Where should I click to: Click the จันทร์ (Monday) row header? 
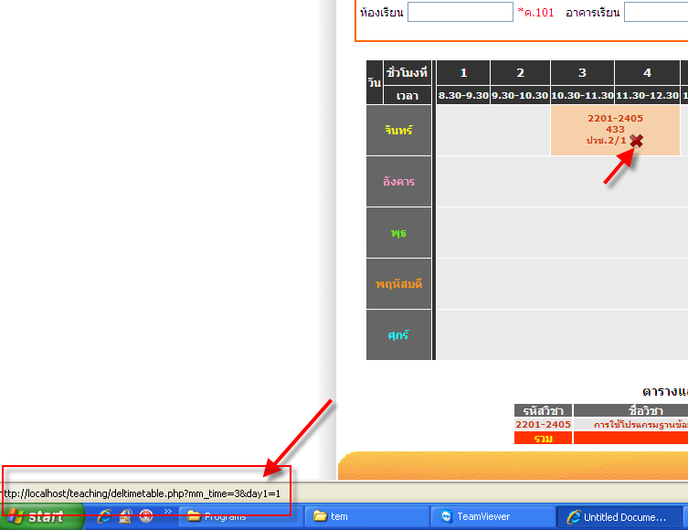(399, 131)
